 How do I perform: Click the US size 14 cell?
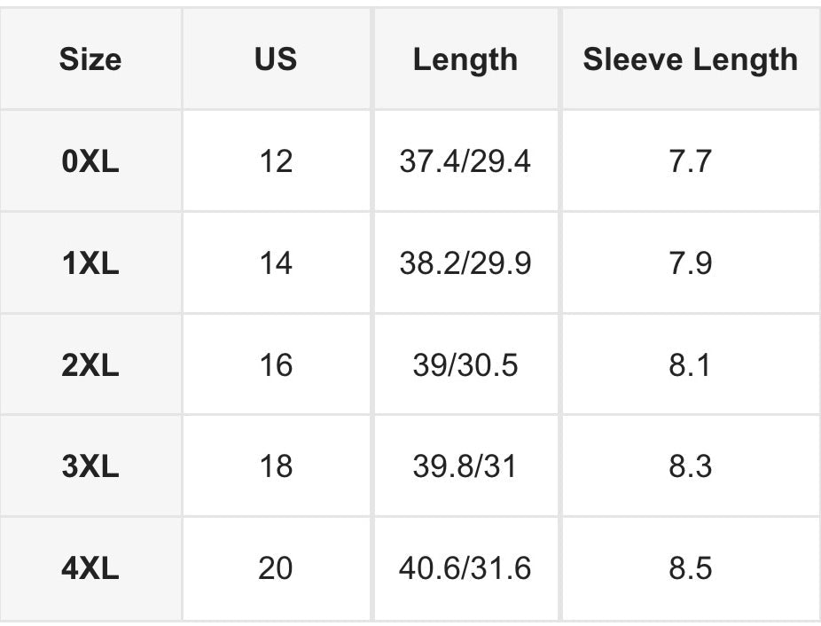276,262
